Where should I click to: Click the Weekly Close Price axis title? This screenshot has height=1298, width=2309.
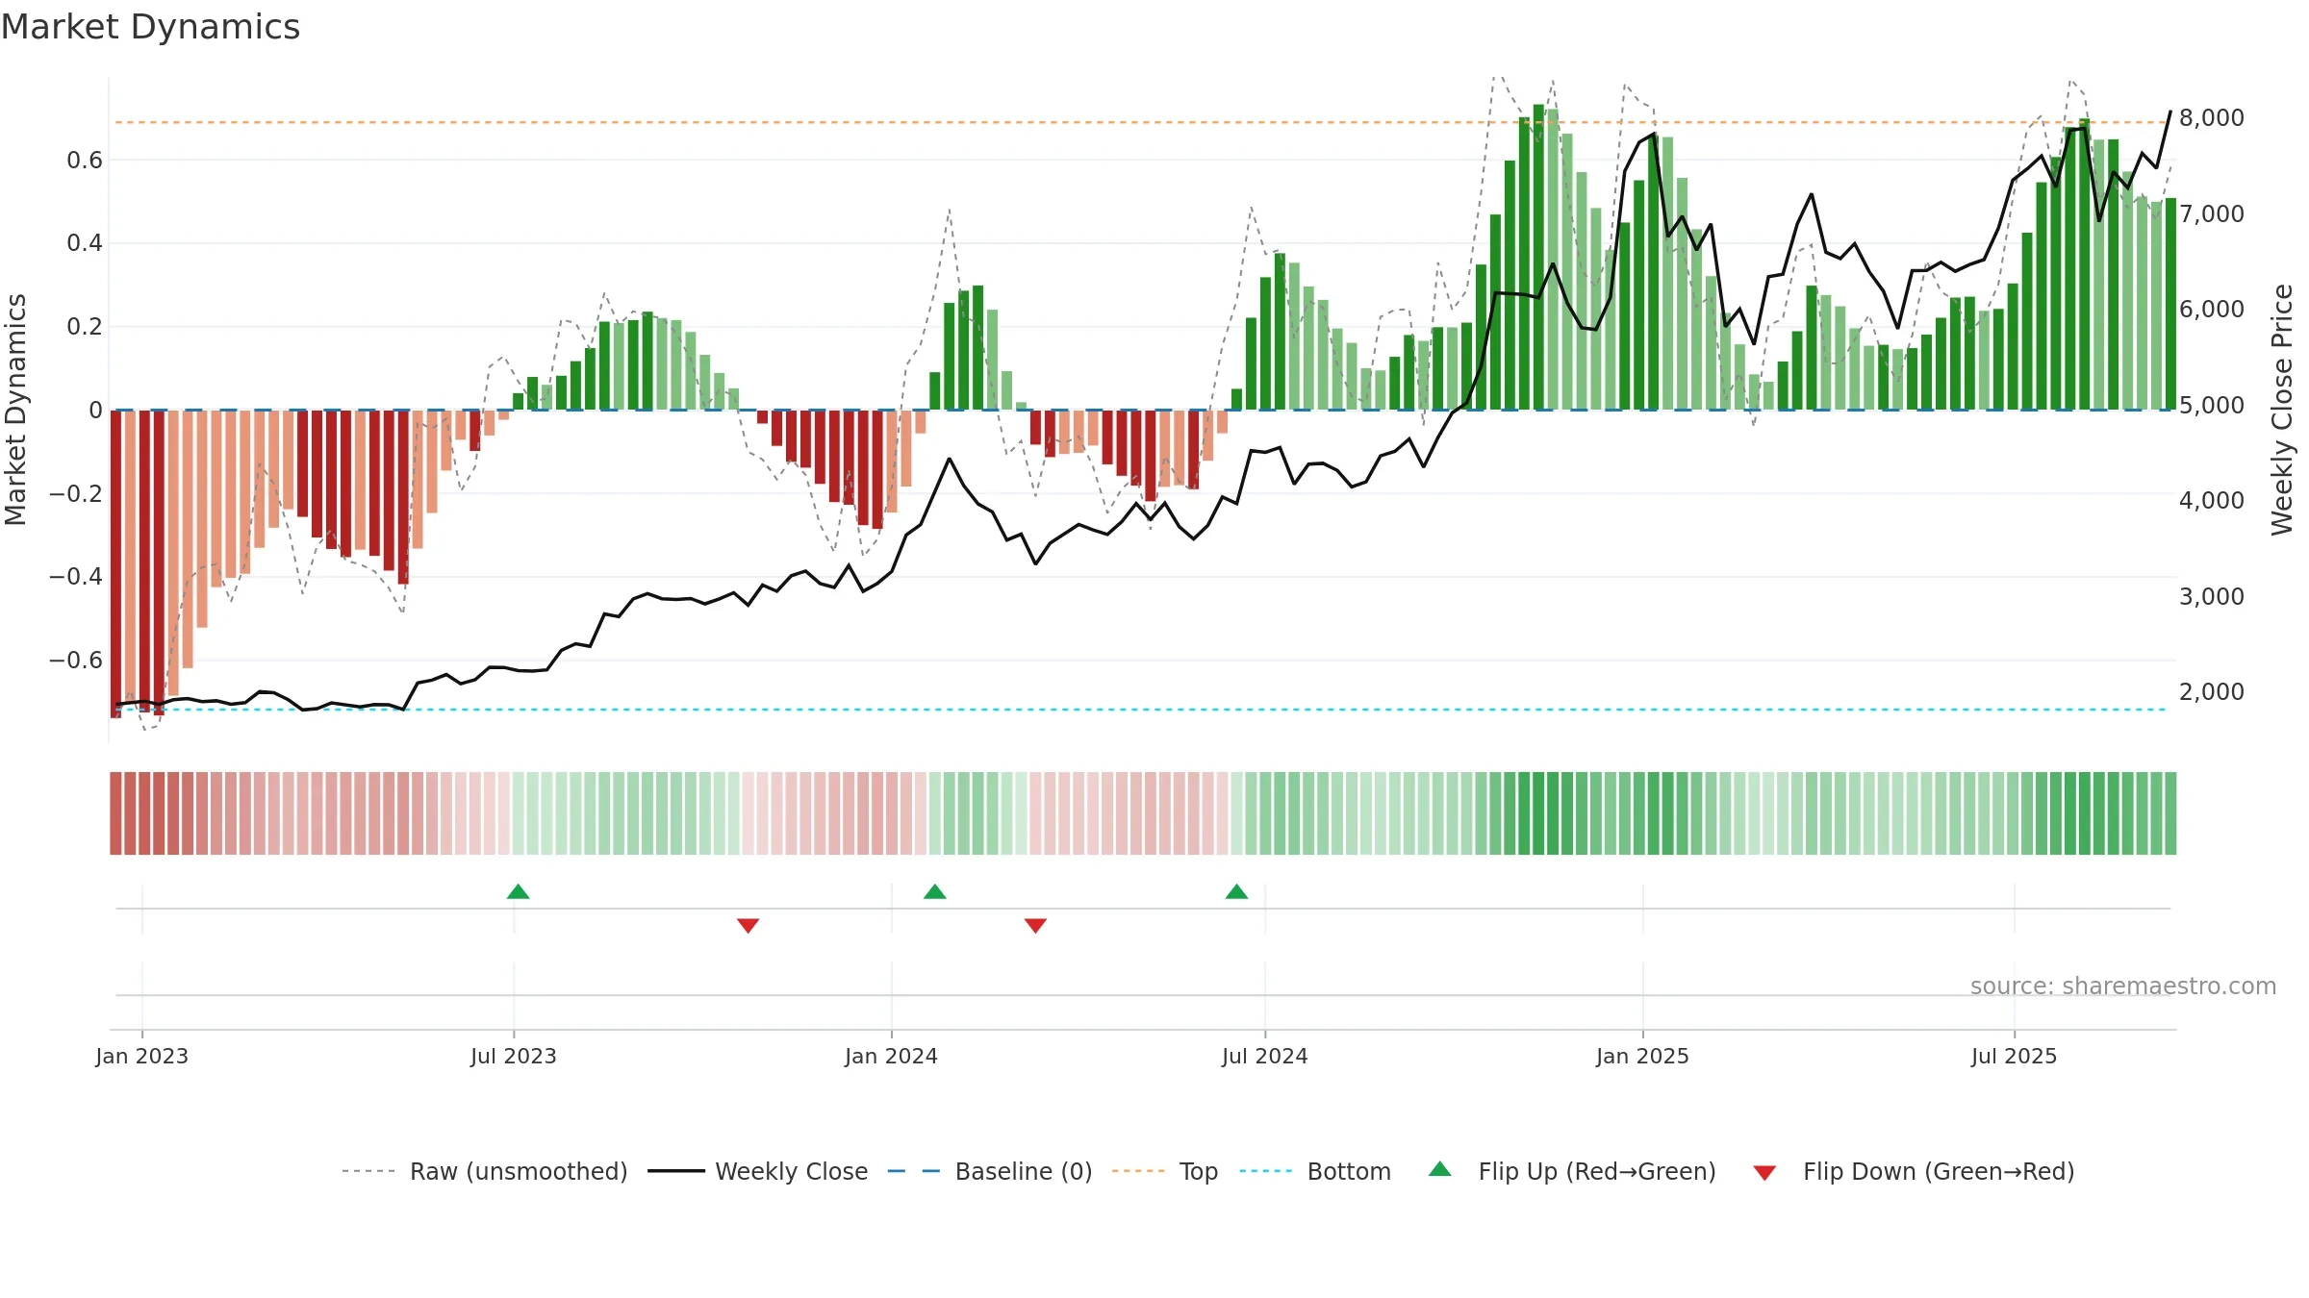(x=2282, y=410)
